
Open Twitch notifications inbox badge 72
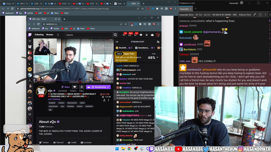click(x=124, y=35)
